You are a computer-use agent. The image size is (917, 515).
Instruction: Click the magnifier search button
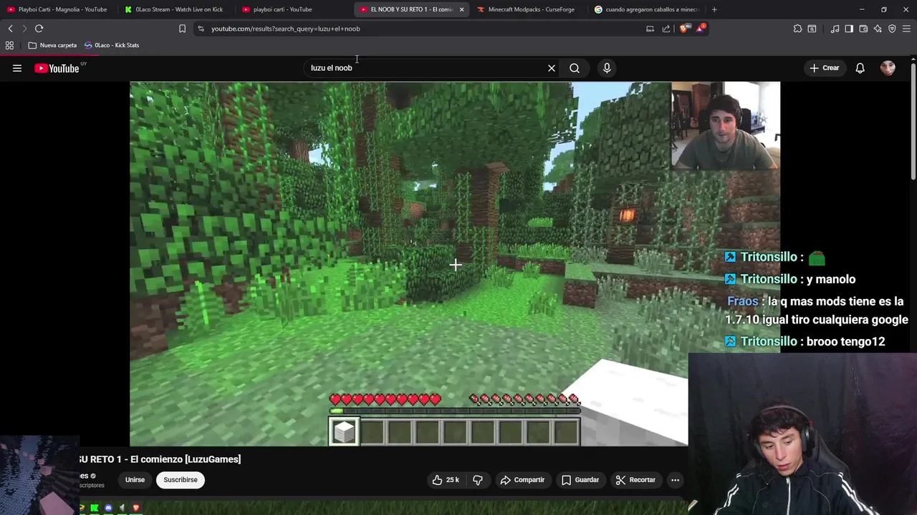(575, 68)
